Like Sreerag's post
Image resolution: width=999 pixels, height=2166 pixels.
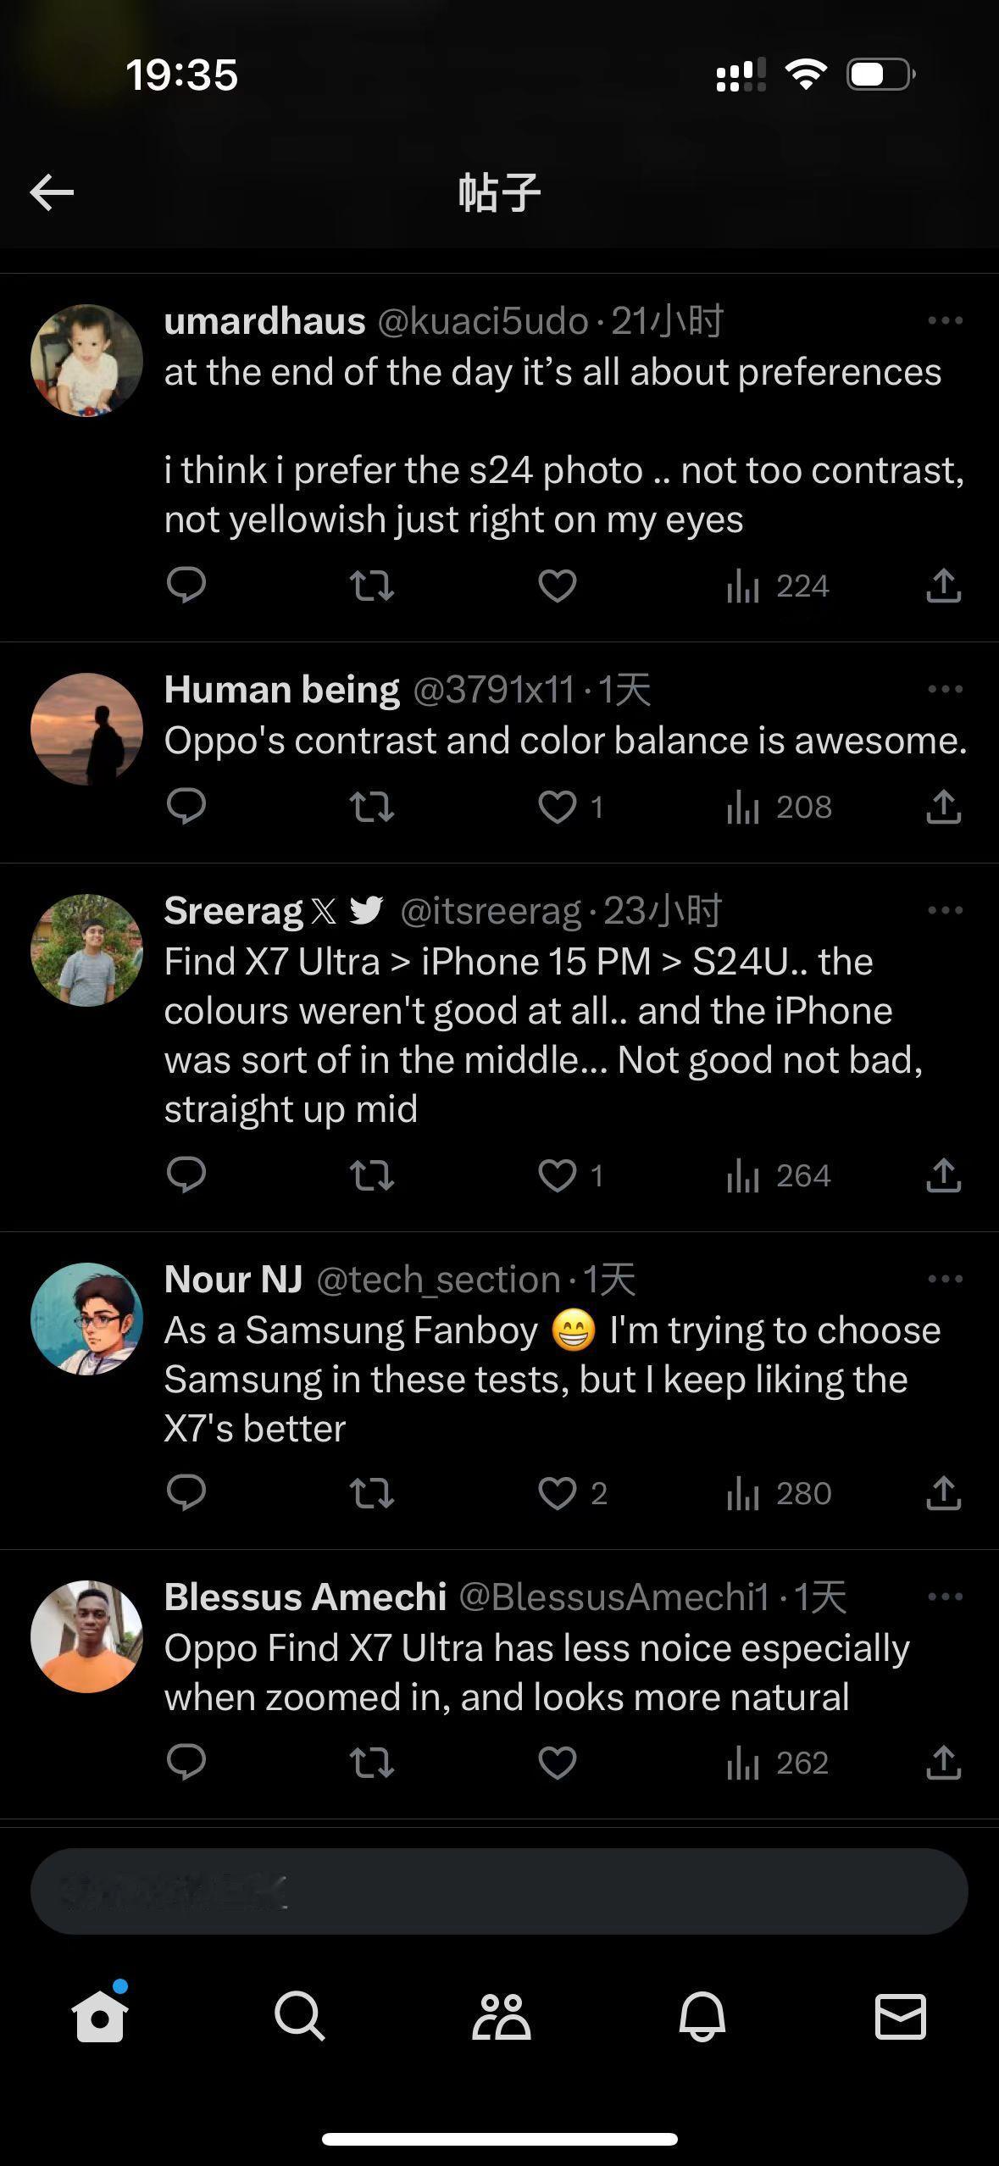(558, 1175)
